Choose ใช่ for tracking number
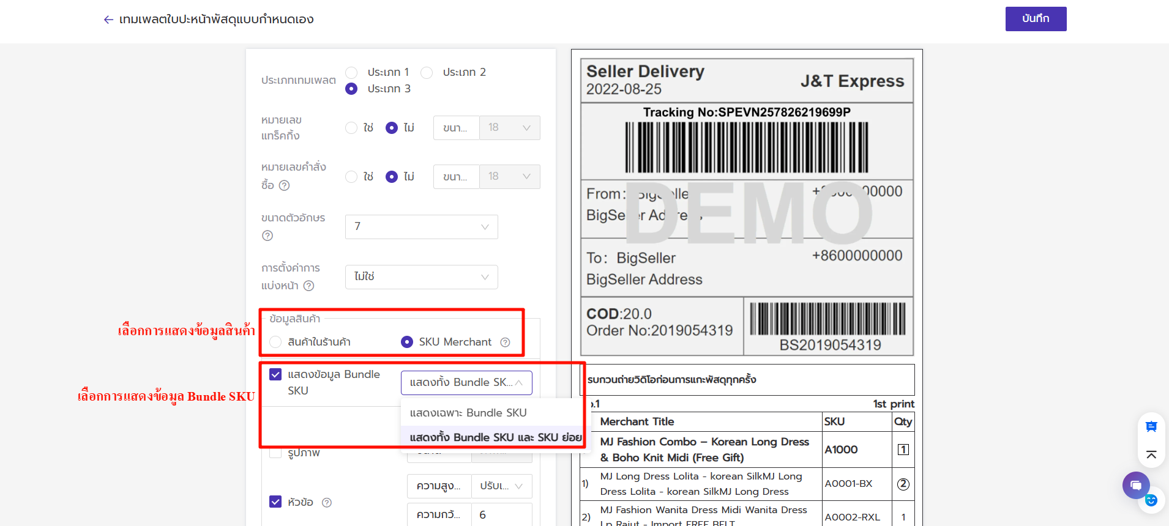This screenshot has height=526, width=1169. click(351, 128)
